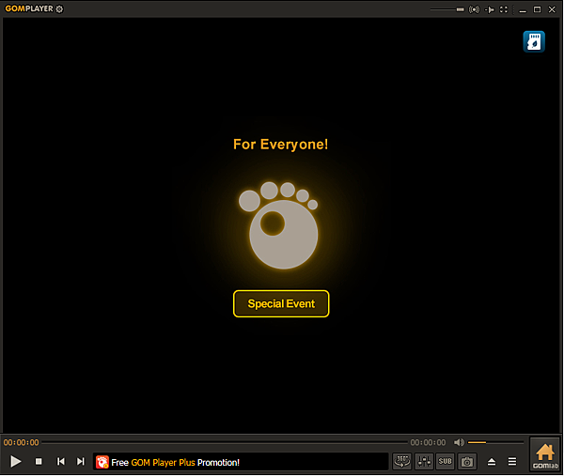The height and width of the screenshot is (476, 564).
Task: Open the control panel equalizer icon
Action: [x=424, y=462]
